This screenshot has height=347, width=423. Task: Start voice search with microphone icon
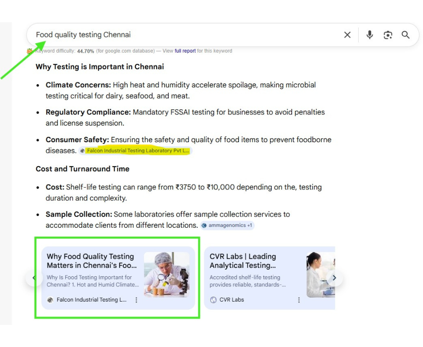point(369,35)
